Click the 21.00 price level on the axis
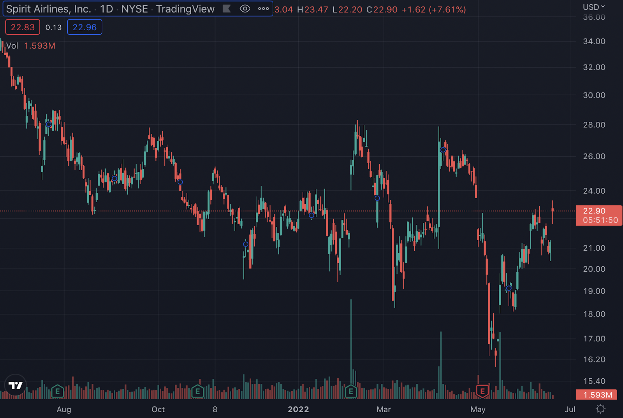Viewport: 623px width, 418px height. [594, 248]
